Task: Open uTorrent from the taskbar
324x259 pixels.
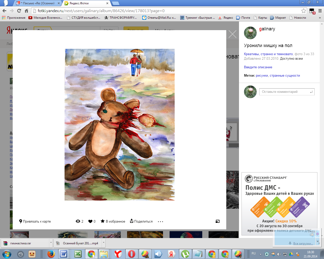Action: pyautogui.click(x=185, y=254)
